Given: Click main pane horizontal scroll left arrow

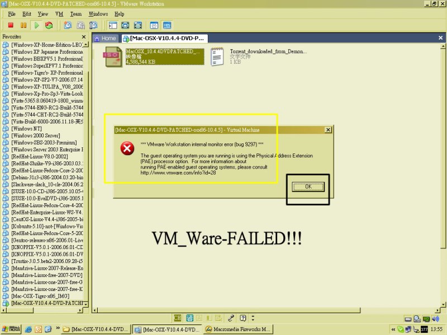Looking at the screenshot, I should 96,310.
